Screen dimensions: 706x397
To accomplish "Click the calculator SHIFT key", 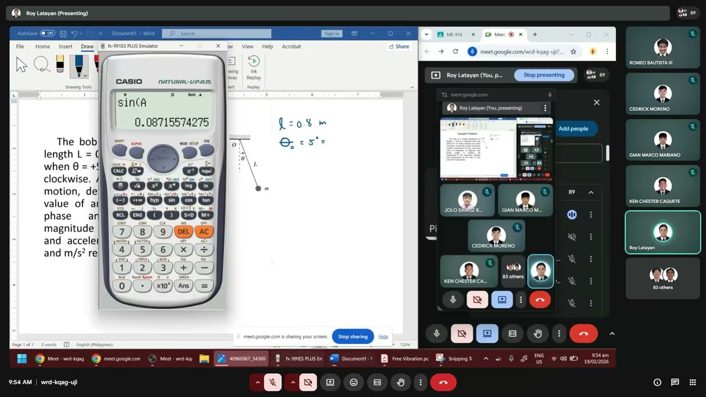I will click(120, 150).
